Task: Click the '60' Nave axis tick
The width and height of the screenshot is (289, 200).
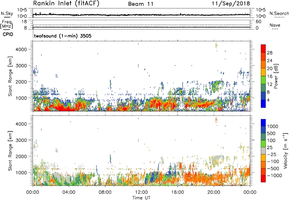Action: 258,22
